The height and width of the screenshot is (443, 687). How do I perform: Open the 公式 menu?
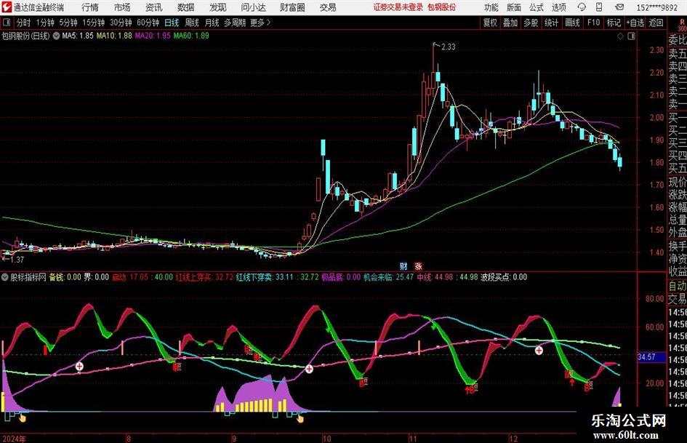537,7
